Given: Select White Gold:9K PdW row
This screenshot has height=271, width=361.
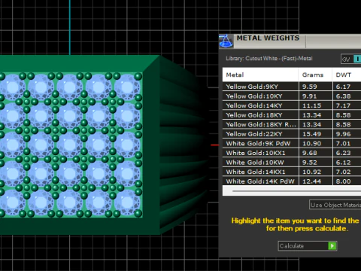Looking at the screenshot, I should (292, 144).
